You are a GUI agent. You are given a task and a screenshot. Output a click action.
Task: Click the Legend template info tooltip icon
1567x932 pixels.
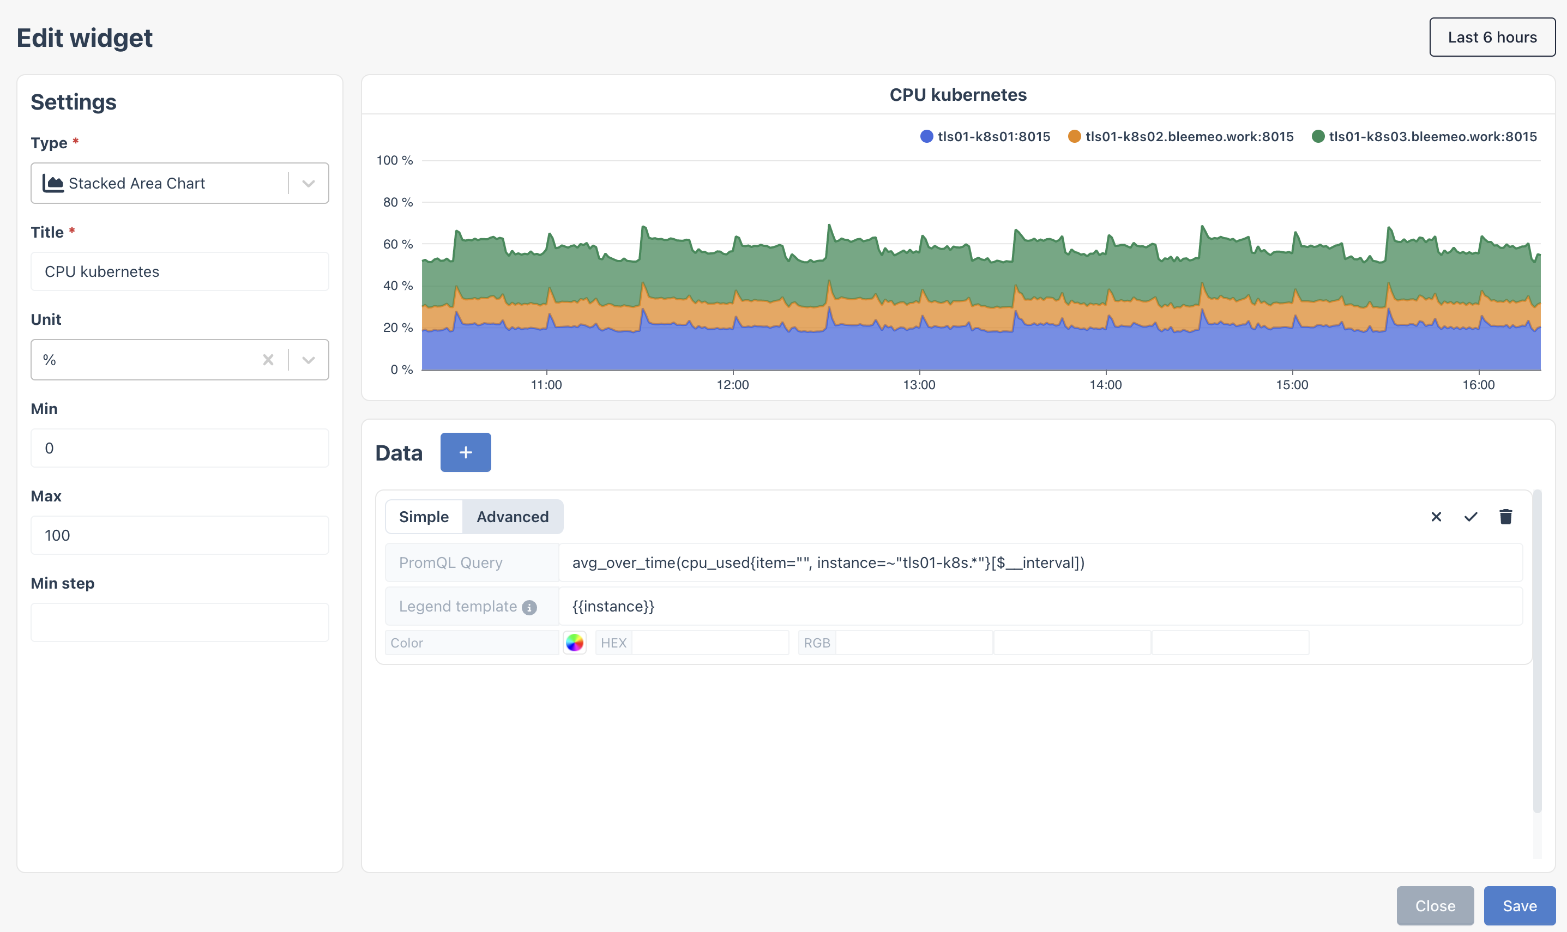(x=528, y=607)
